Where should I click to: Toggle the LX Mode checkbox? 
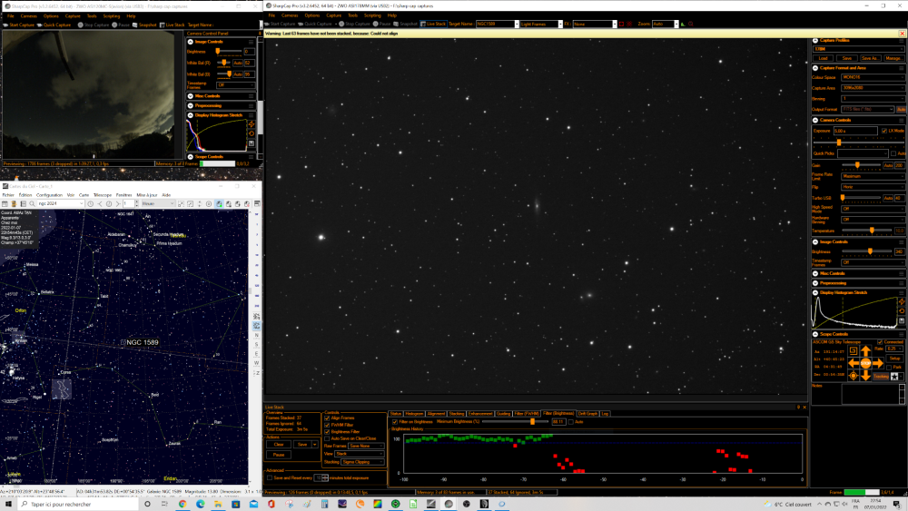[884, 131]
